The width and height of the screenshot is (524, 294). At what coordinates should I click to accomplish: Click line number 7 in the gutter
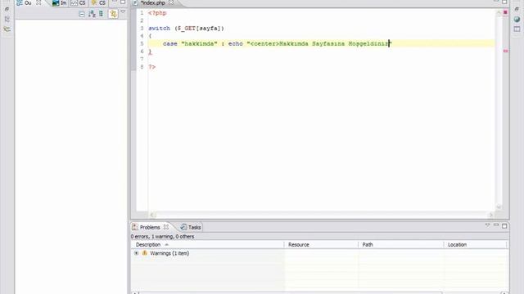click(142, 60)
